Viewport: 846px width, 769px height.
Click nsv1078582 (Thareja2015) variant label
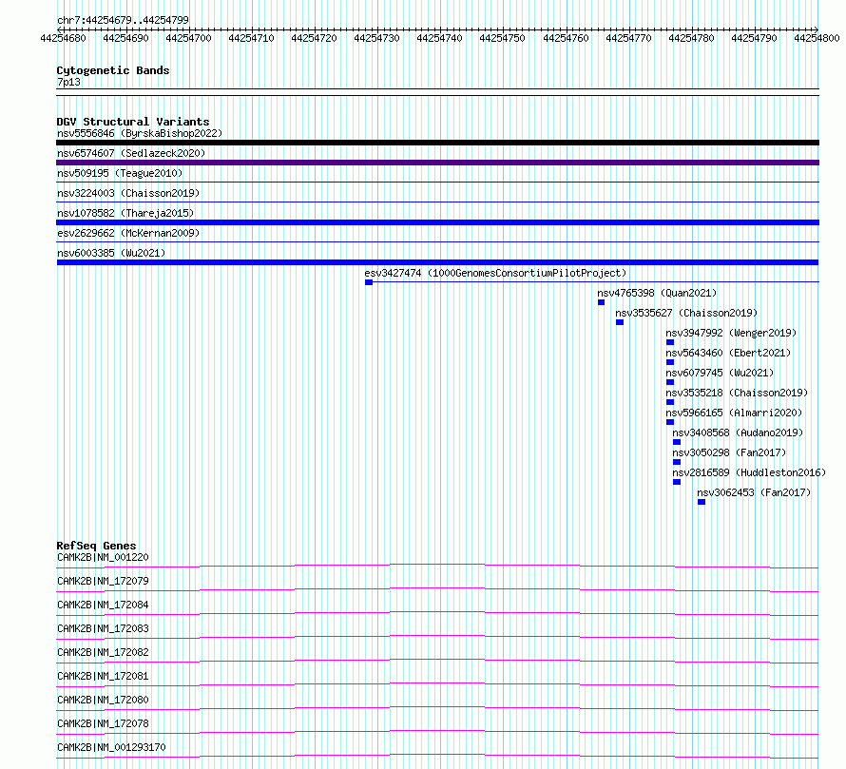(x=125, y=213)
